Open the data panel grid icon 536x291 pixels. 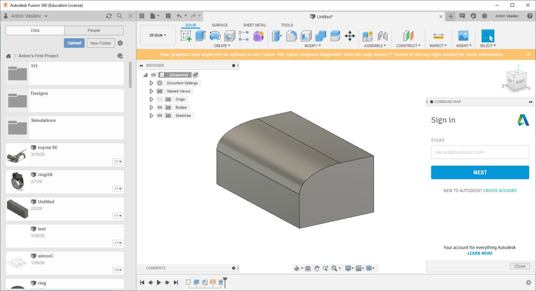(x=142, y=16)
